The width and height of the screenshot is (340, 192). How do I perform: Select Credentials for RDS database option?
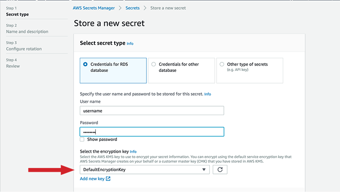coord(113,70)
